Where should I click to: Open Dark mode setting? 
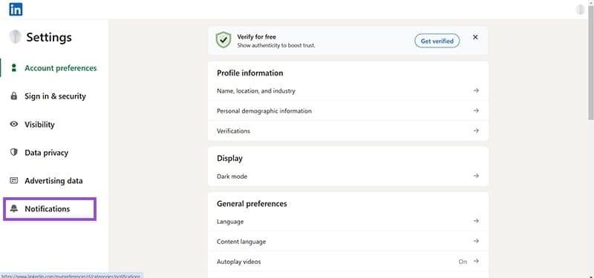(x=347, y=176)
